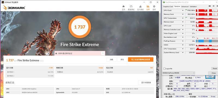Click the Reset button in GPU-Z
This screenshot has width=218, height=98.
[214, 69]
